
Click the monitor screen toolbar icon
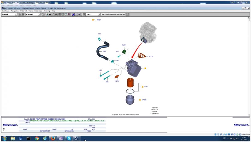[66, 14]
